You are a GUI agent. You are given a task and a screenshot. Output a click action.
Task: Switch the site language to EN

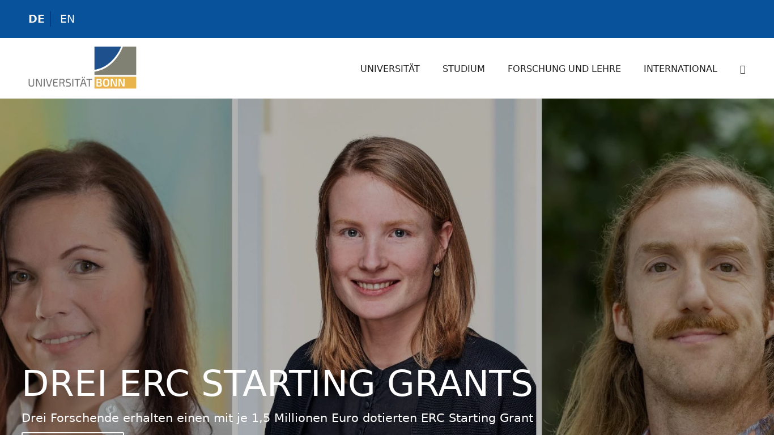67,19
